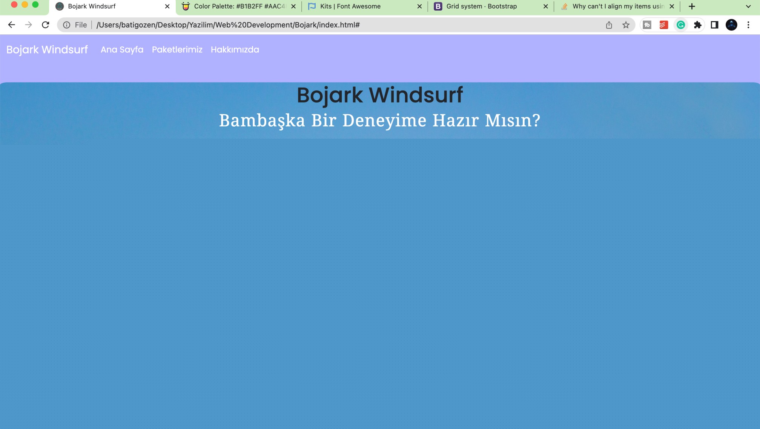Close the 'Why can't I align' tab
The height and width of the screenshot is (429, 760).
(672, 6)
